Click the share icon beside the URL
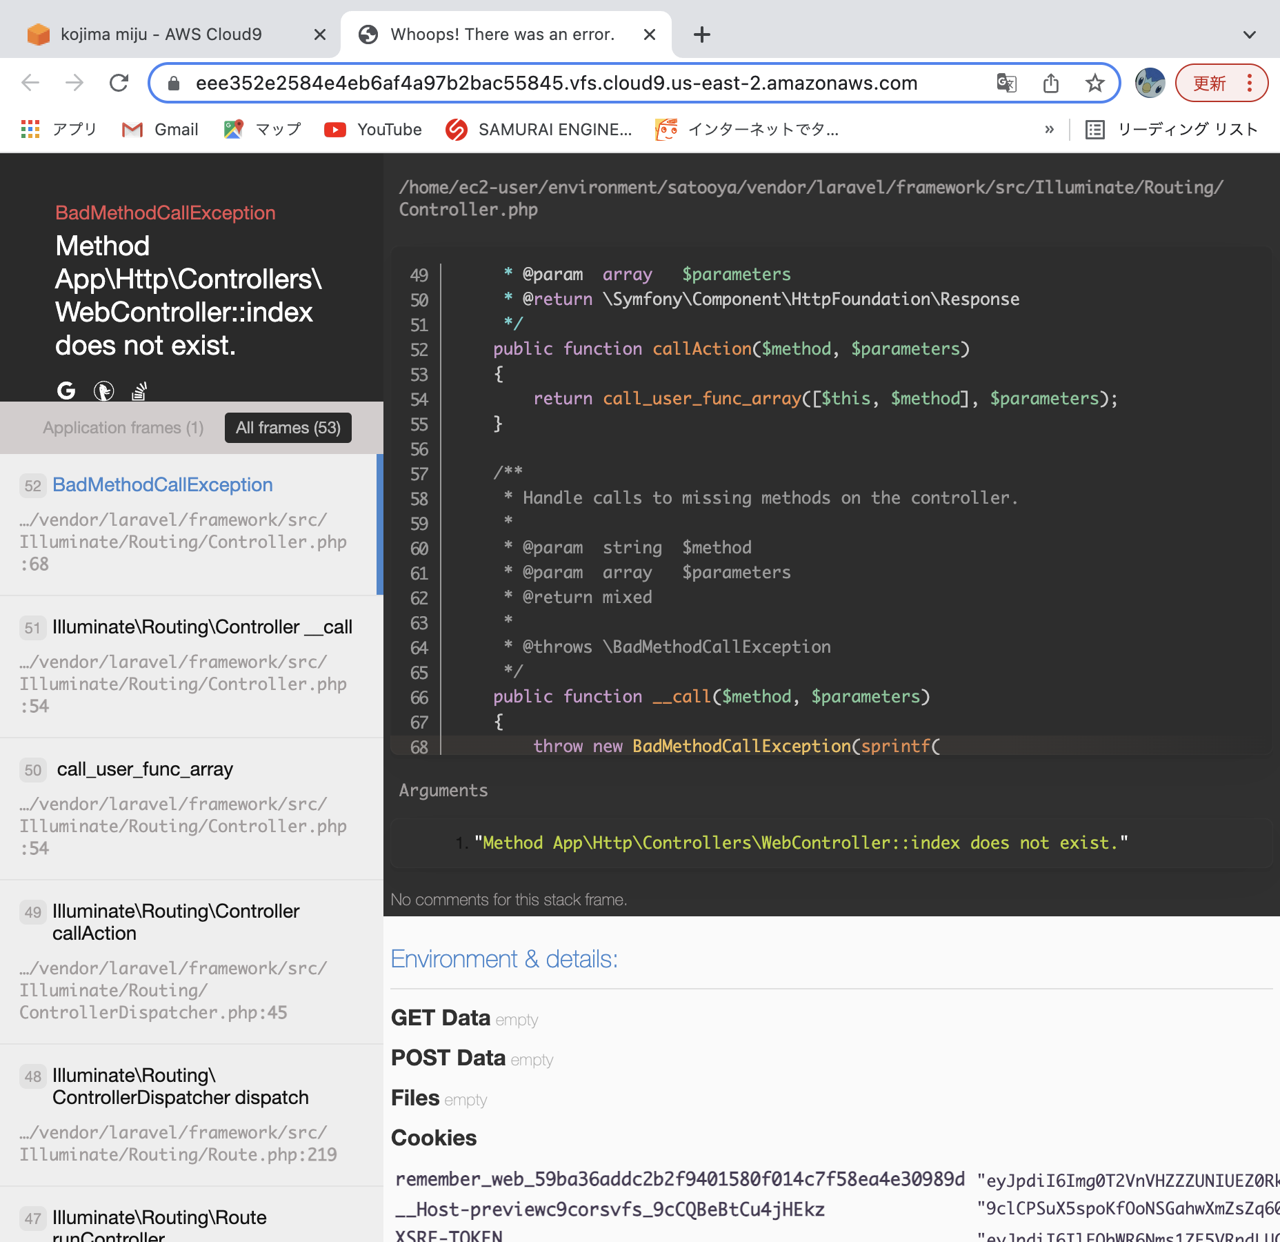This screenshot has width=1280, height=1242. pyautogui.click(x=1051, y=83)
